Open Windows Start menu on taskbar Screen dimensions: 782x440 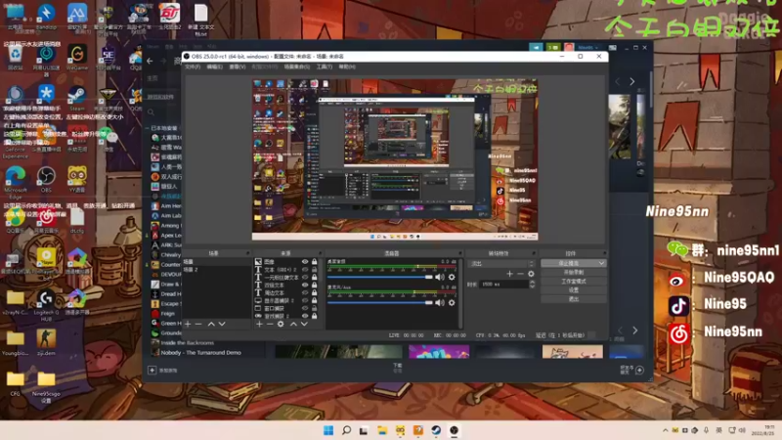[328, 430]
